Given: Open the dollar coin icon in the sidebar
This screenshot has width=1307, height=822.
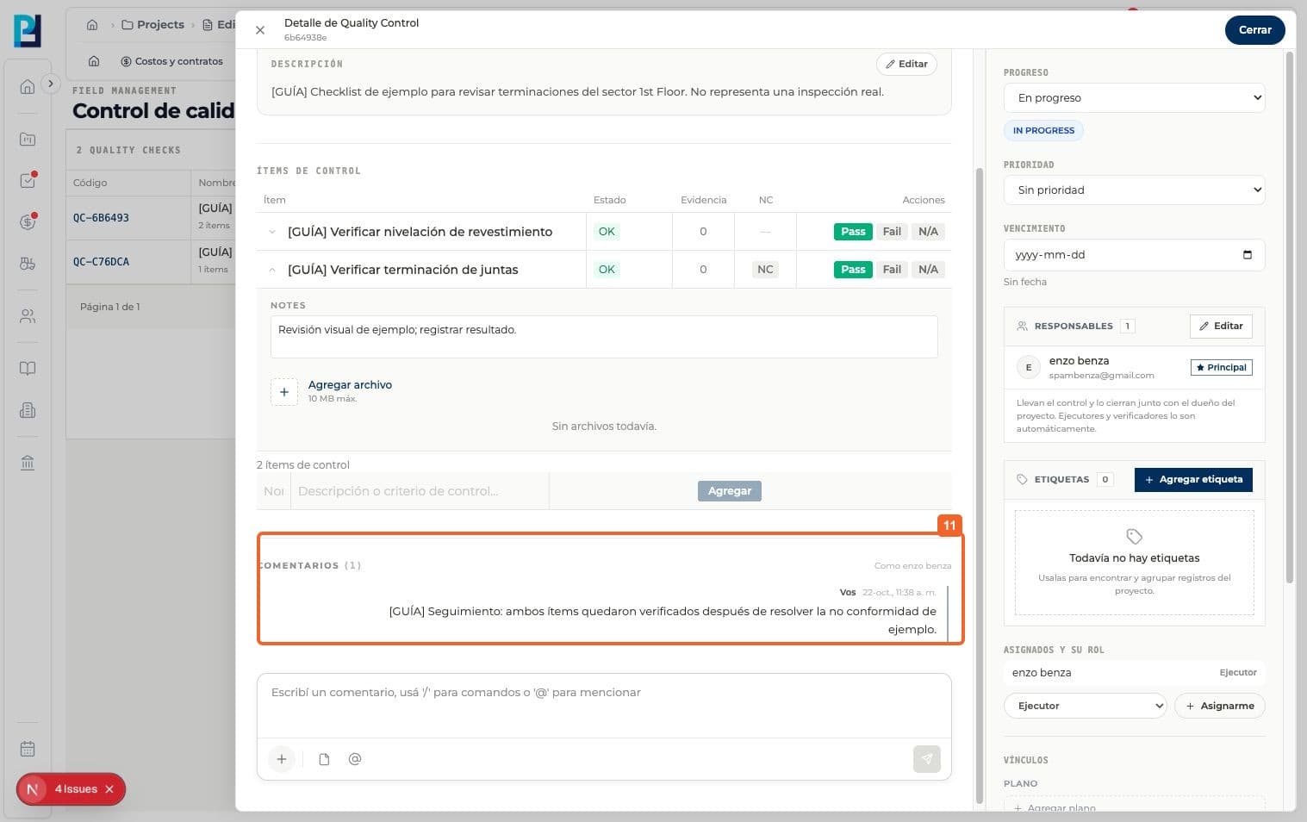Looking at the screenshot, I should coord(28,221).
